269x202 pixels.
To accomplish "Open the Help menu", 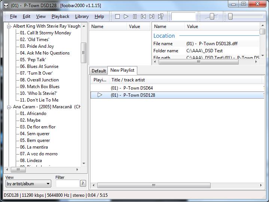I will tap(99, 16).
